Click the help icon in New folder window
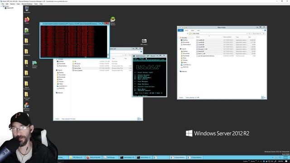Screen dimensions: 290x163 [x=265, y=30]
